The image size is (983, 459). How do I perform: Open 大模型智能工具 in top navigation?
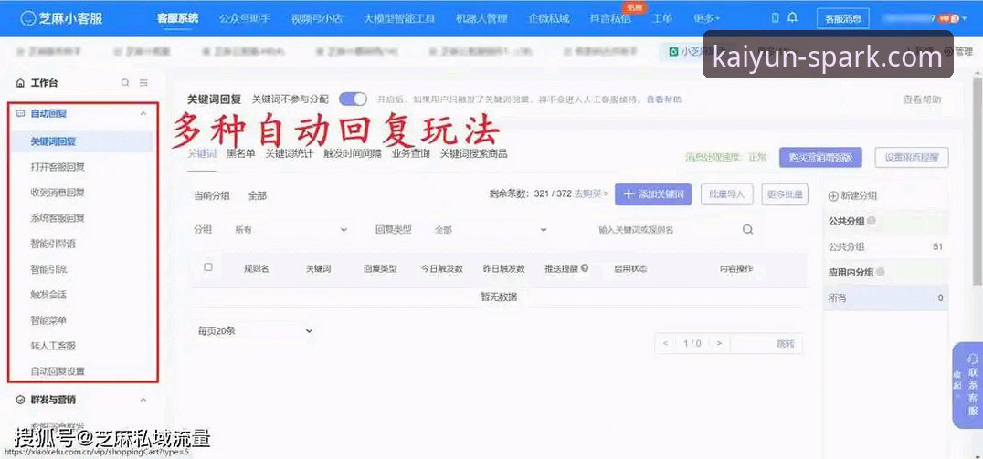point(399,18)
